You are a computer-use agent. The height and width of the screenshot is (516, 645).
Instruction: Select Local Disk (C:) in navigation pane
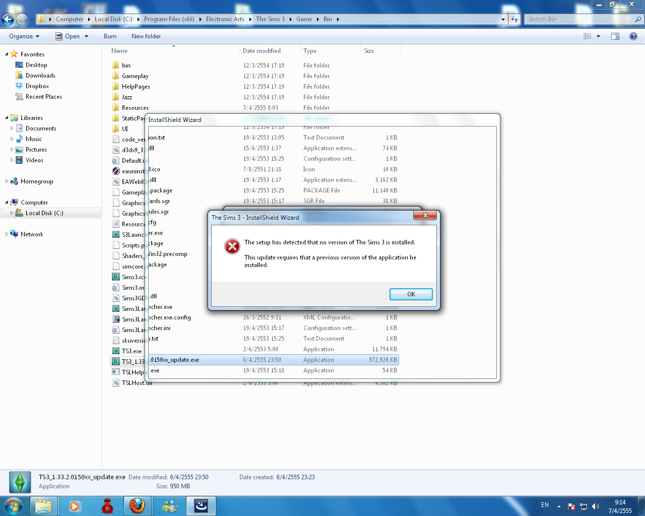44,213
